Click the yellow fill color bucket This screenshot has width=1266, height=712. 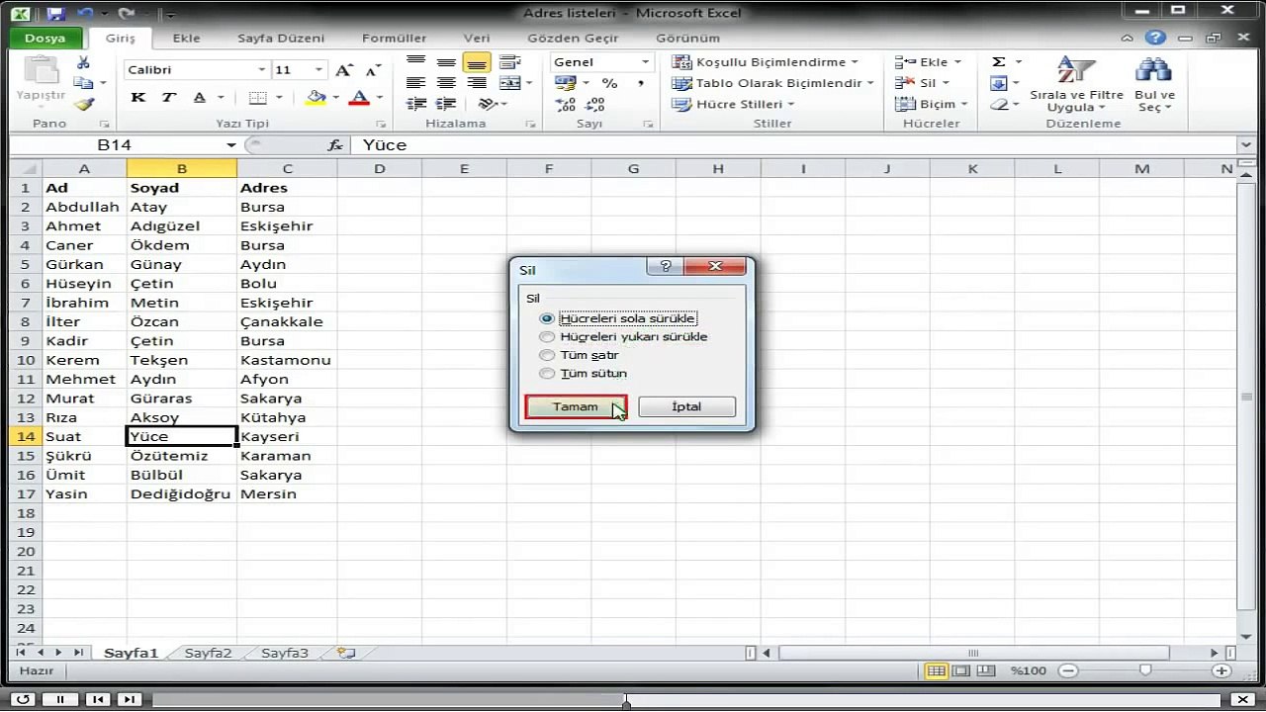pyautogui.click(x=316, y=97)
